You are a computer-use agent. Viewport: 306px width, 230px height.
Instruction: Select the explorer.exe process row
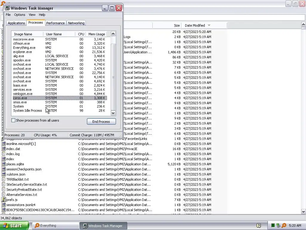click(60, 52)
